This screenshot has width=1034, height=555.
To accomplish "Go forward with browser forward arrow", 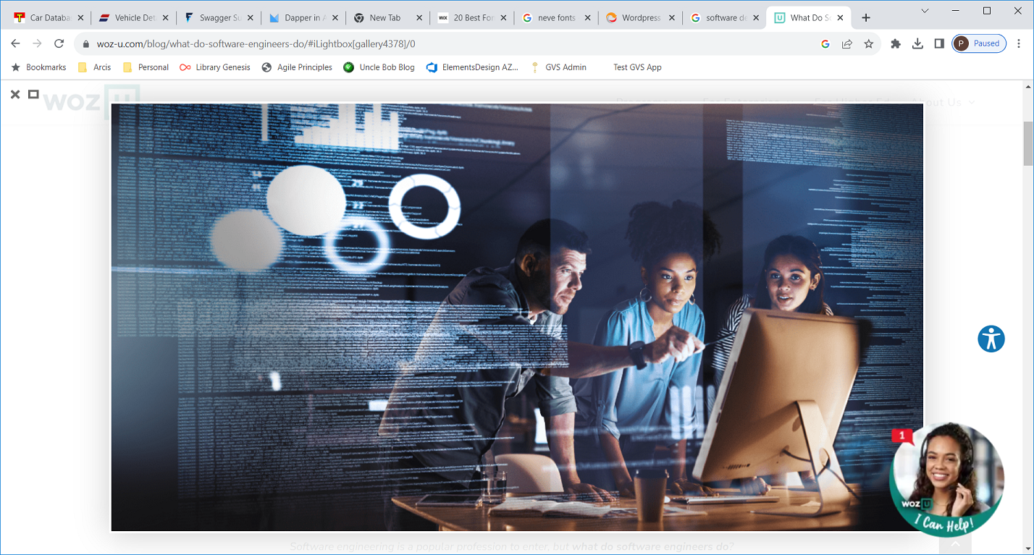I will tap(38, 43).
